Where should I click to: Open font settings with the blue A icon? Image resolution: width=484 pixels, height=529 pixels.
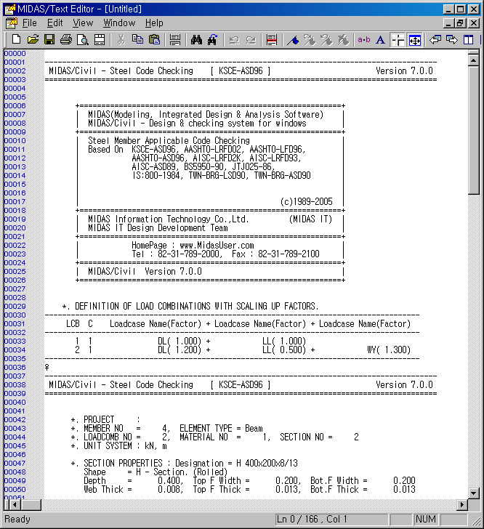[380, 40]
